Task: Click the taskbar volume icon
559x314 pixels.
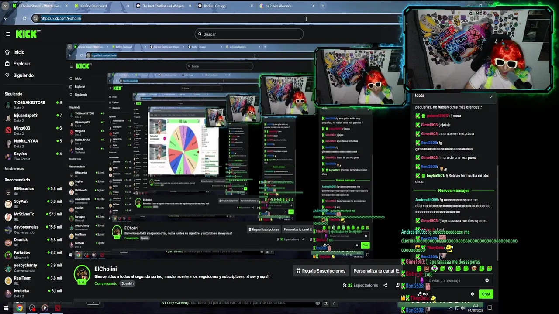Action: pyautogui.click(x=463, y=308)
